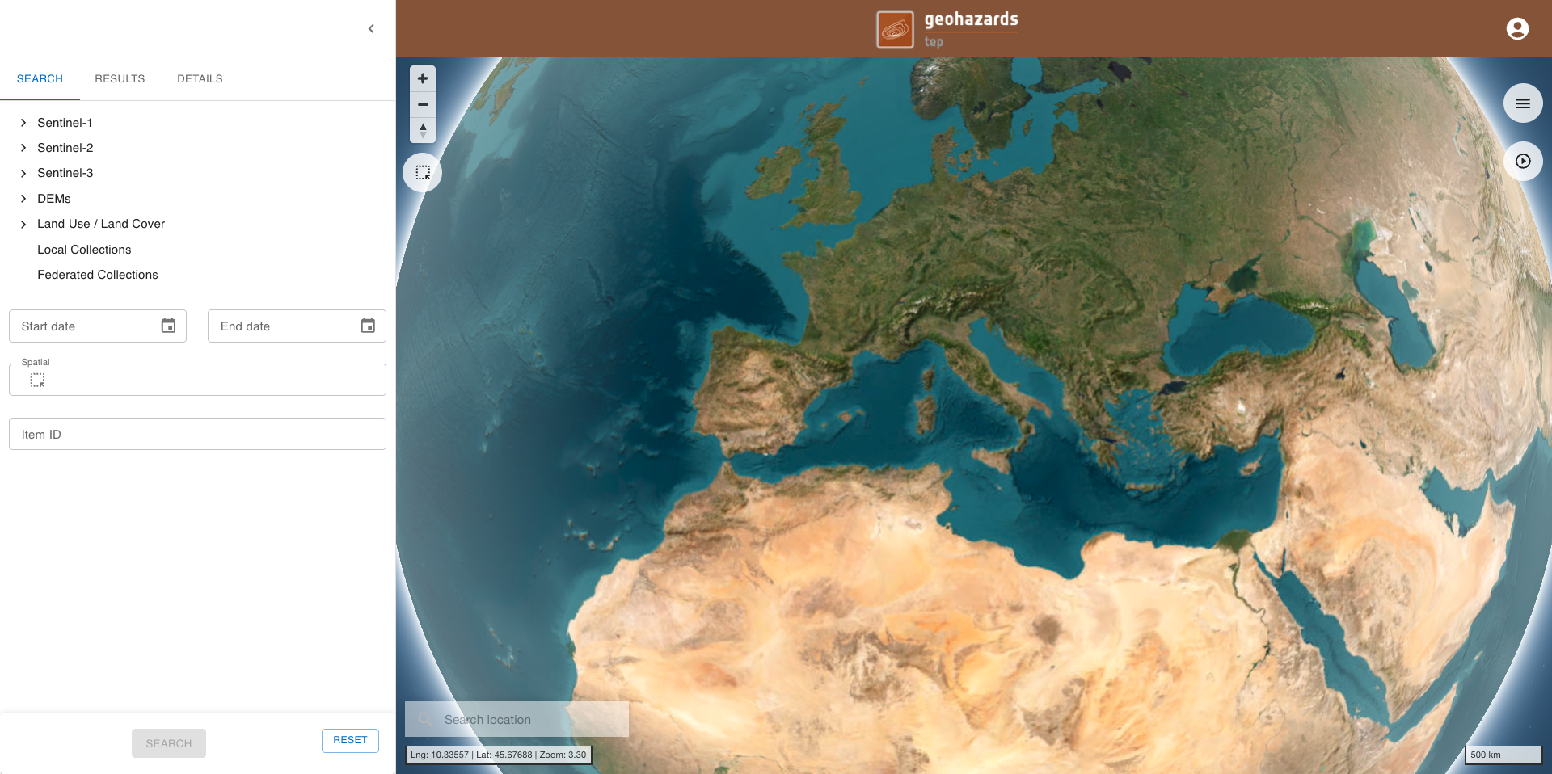Zoom out of the map
This screenshot has height=774, width=1552.
pyautogui.click(x=423, y=104)
